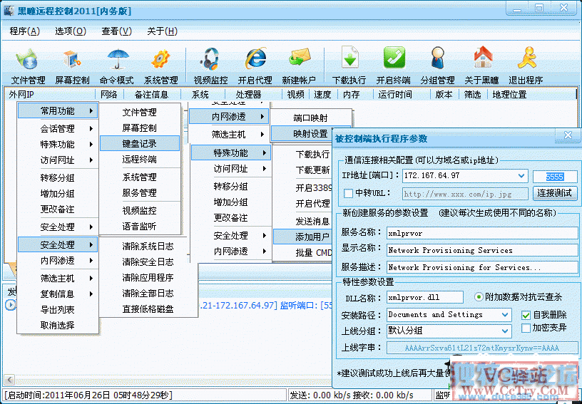Image resolution: width=582 pixels, height=404 pixels.
Task: Open the 上线分组 dropdown
Action: 505,331
